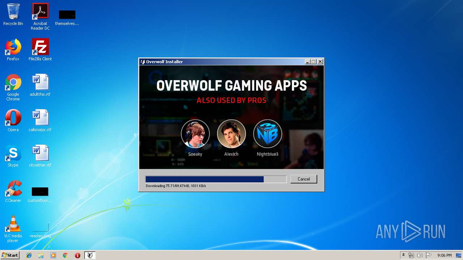Viewport: 463px width, 260px height.
Task: Launch Opera desktop shortcut
Action: [13, 121]
